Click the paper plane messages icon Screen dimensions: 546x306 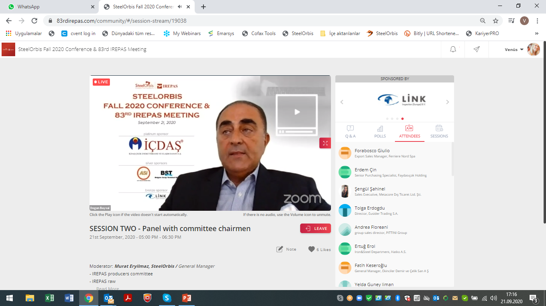click(476, 49)
